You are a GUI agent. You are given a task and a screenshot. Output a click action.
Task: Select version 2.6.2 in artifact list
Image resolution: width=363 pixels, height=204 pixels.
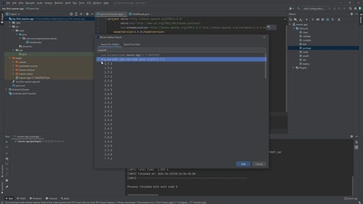108,86
